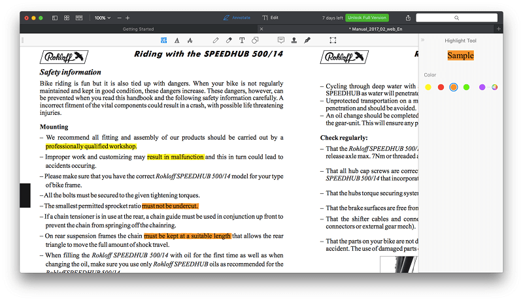Image resolution: width=523 pixels, height=301 pixels.
Task: Add a new tab with plus
Action: (499, 29)
